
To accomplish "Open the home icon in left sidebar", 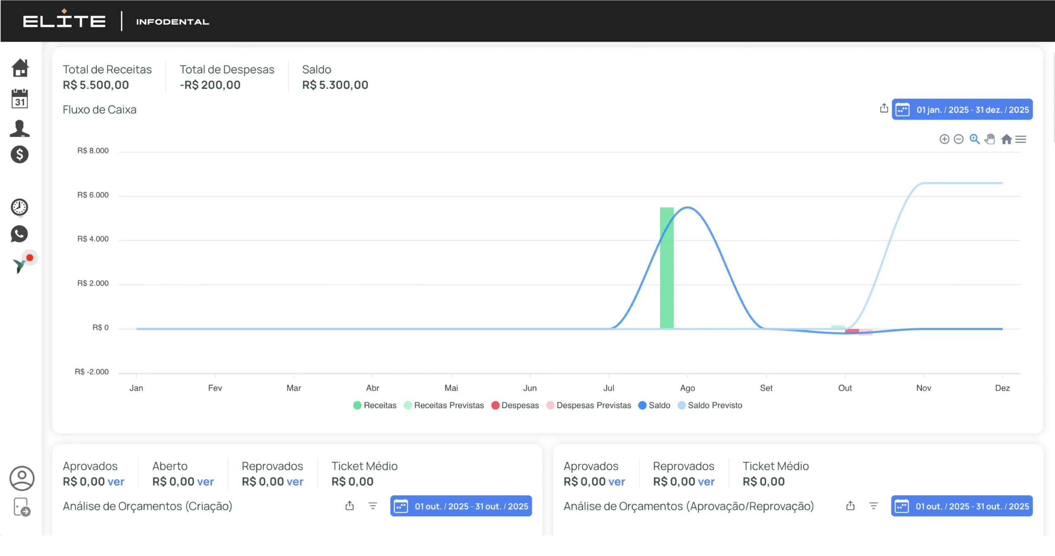I will coord(20,68).
